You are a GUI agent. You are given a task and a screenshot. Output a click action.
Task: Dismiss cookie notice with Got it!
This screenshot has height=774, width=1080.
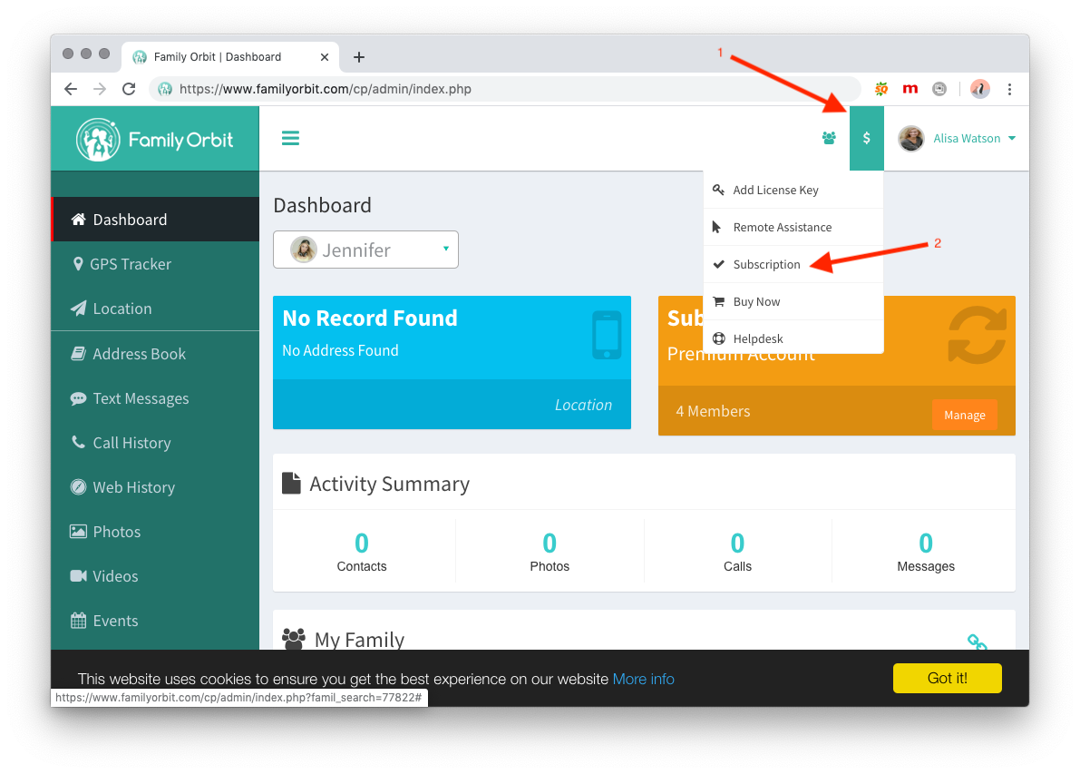click(x=947, y=679)
